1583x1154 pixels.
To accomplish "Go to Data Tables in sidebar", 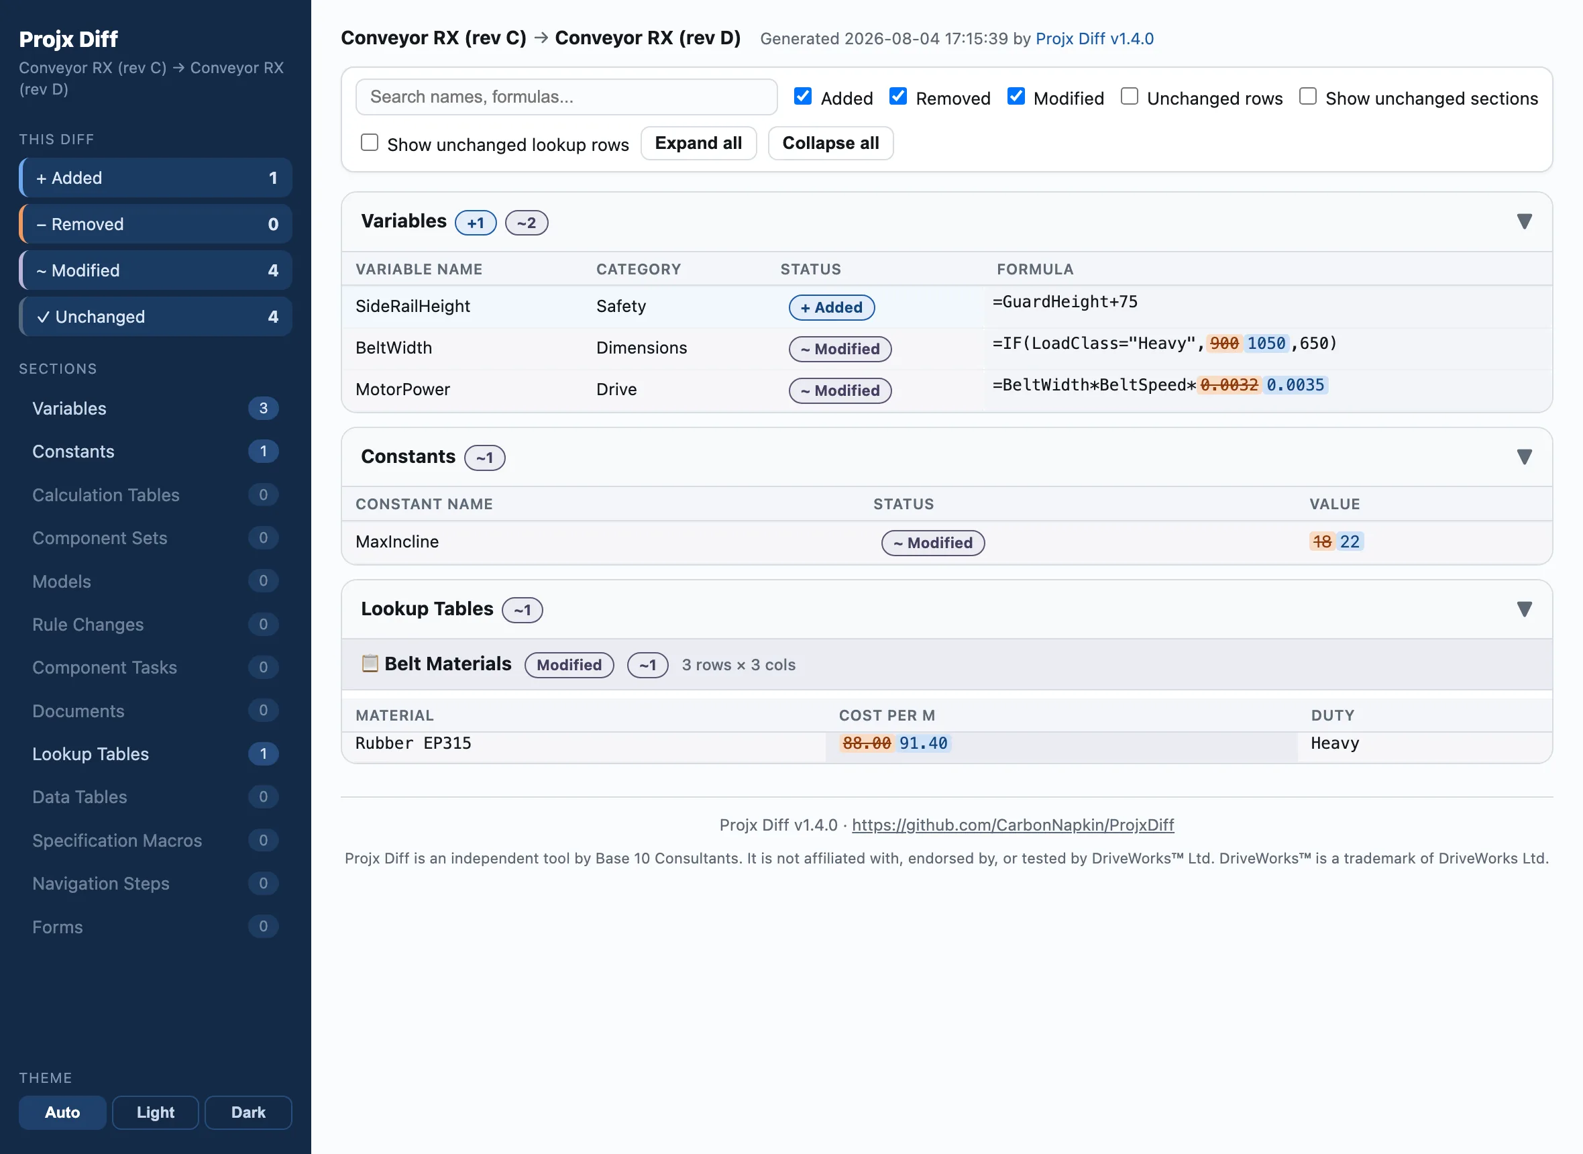I will click(155, 797).
